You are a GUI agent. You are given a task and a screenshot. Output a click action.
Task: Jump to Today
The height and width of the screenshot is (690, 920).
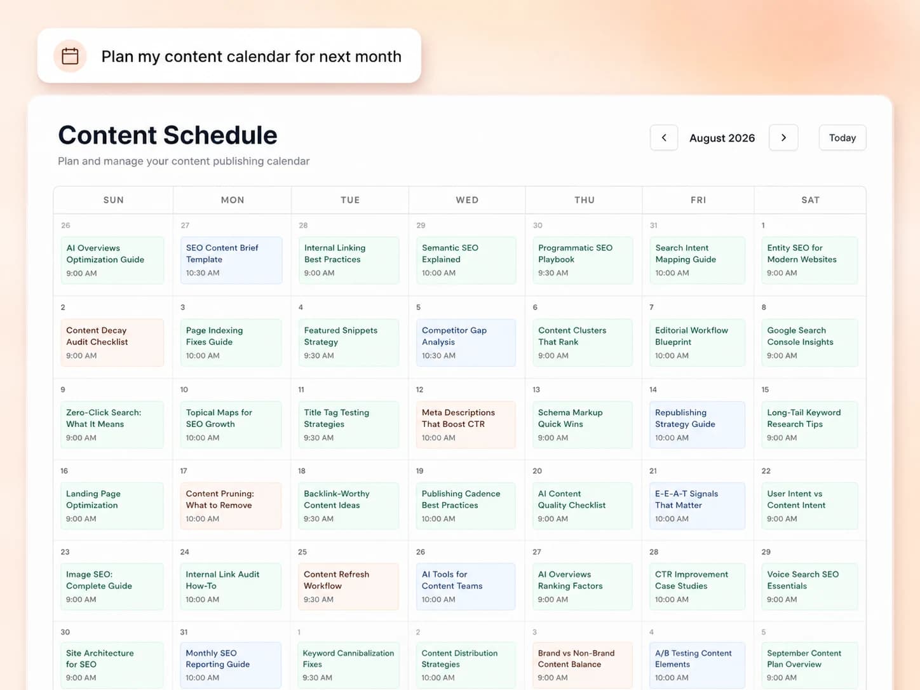pos(842,138)
